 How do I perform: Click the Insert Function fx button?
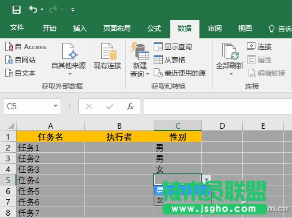pyautogui.click(x=130, y=106)
